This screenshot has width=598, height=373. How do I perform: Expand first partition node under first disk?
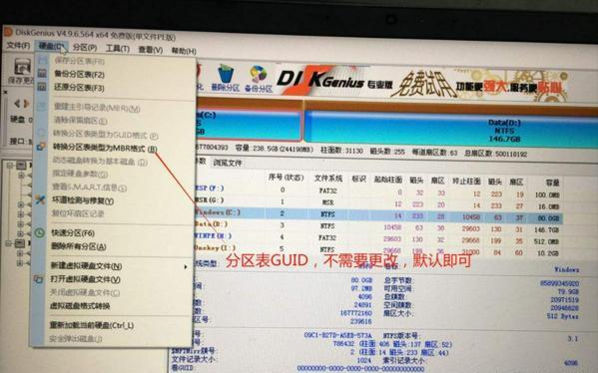tap(21, 176)
